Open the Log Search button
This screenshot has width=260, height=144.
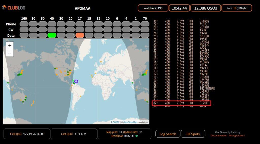(x=168, y=134)
